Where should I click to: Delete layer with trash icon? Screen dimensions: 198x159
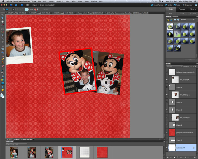pos(195,157)
